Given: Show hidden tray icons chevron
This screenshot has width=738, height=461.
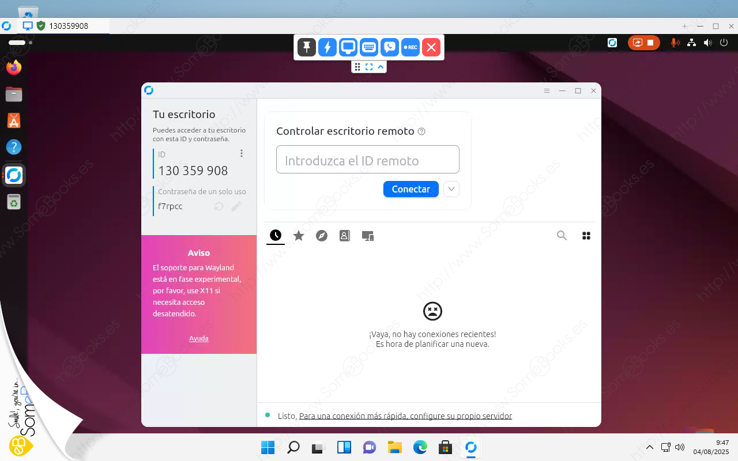Looking at the screenshot, I should tap(650, 447).
